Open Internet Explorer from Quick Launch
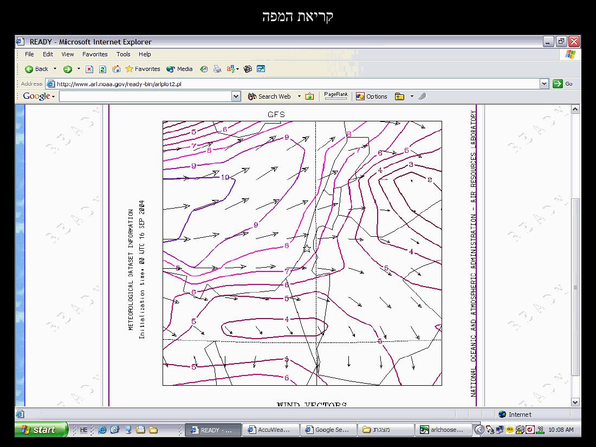This screenshot has height=447, width=596. 102,430
